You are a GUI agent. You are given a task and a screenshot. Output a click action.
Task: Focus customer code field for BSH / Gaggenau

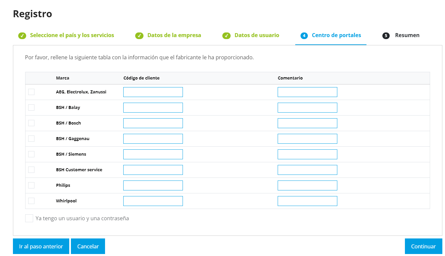[x=153, y=139]
